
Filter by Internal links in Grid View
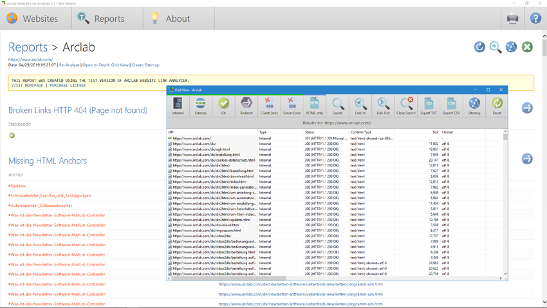pyautogui.click(x=178, y=106)
